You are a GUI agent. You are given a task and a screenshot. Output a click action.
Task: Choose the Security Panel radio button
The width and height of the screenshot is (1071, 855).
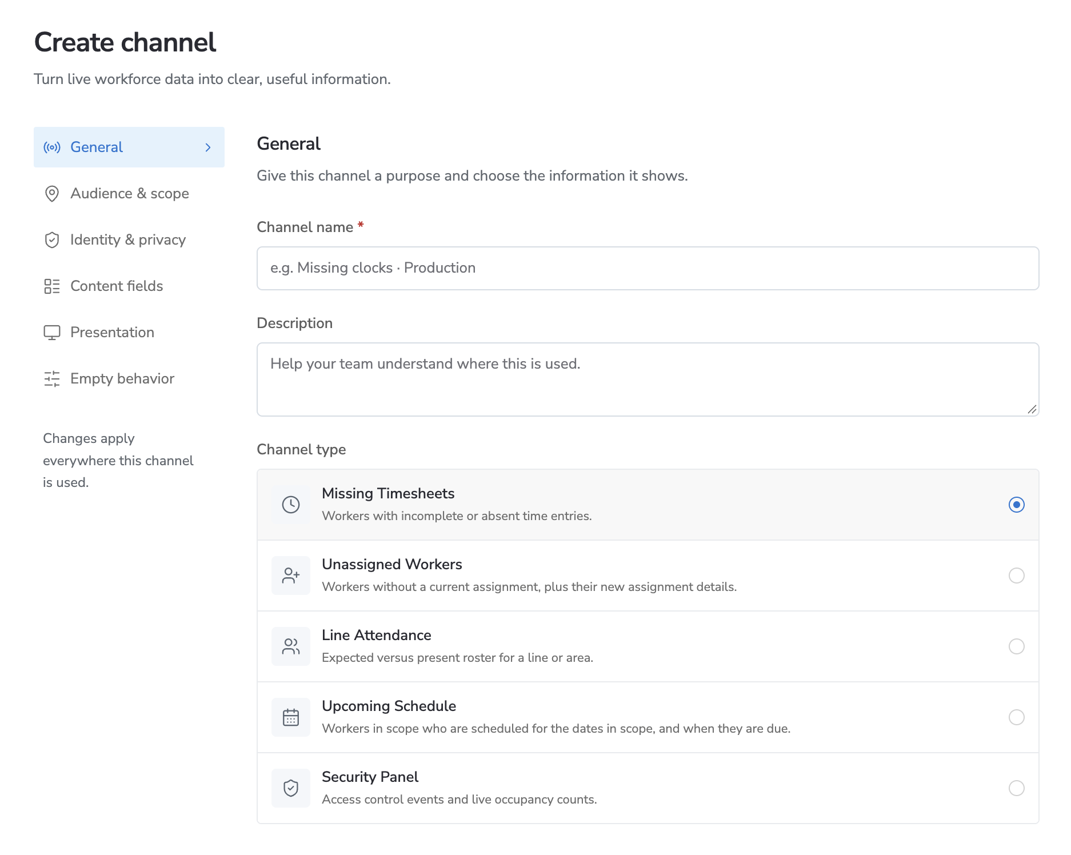[x=1017, y=788]
